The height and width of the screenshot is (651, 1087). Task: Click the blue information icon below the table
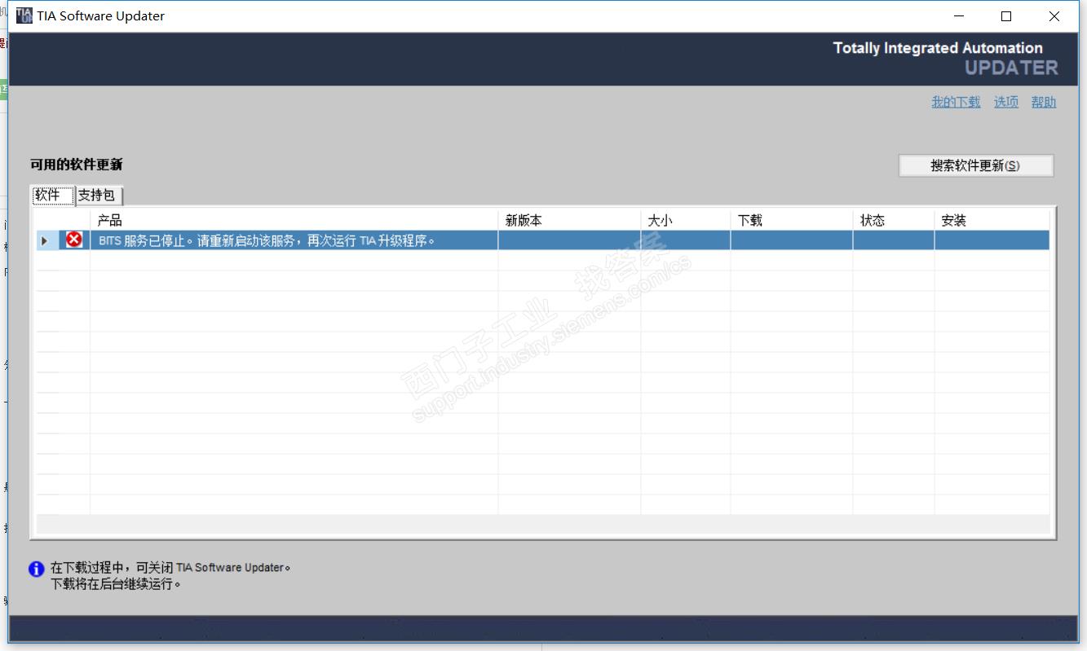pyautogui.click(x=37, y=570)
